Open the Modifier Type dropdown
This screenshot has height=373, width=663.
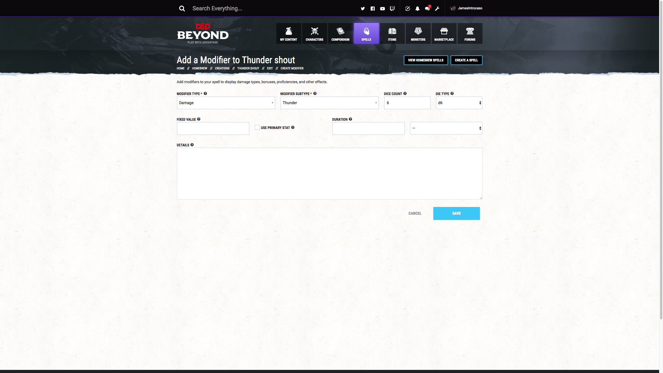point(226,103)
